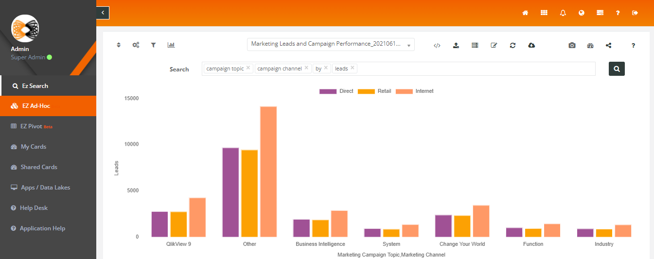Open Application Help link

[x=42, y=228]
